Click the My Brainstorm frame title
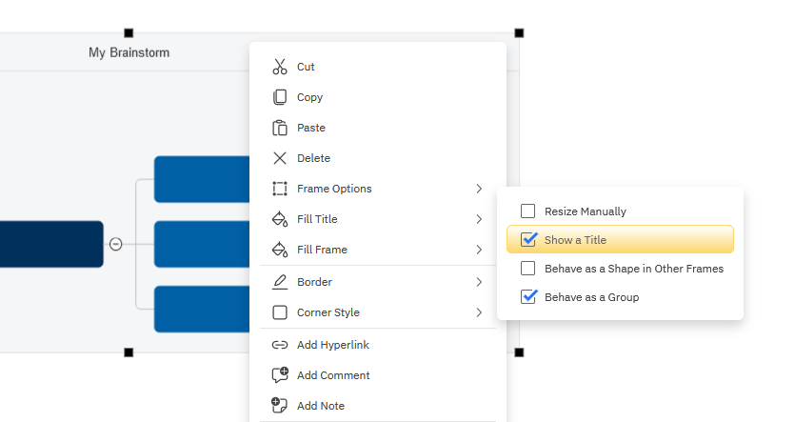Screen dimensions: 795x422 [129, 52]
